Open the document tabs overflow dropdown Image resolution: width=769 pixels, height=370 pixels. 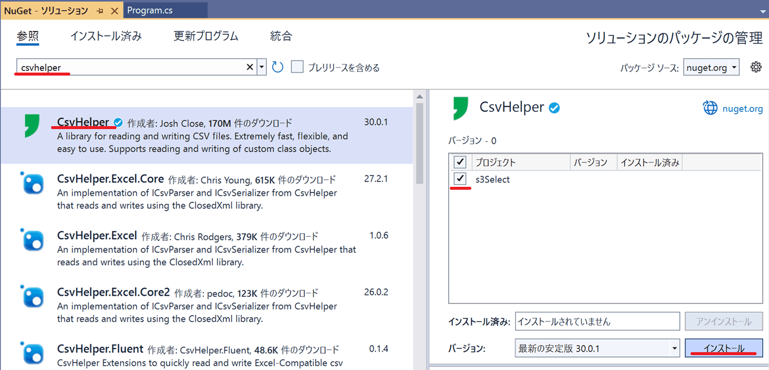tap(762, 11)
